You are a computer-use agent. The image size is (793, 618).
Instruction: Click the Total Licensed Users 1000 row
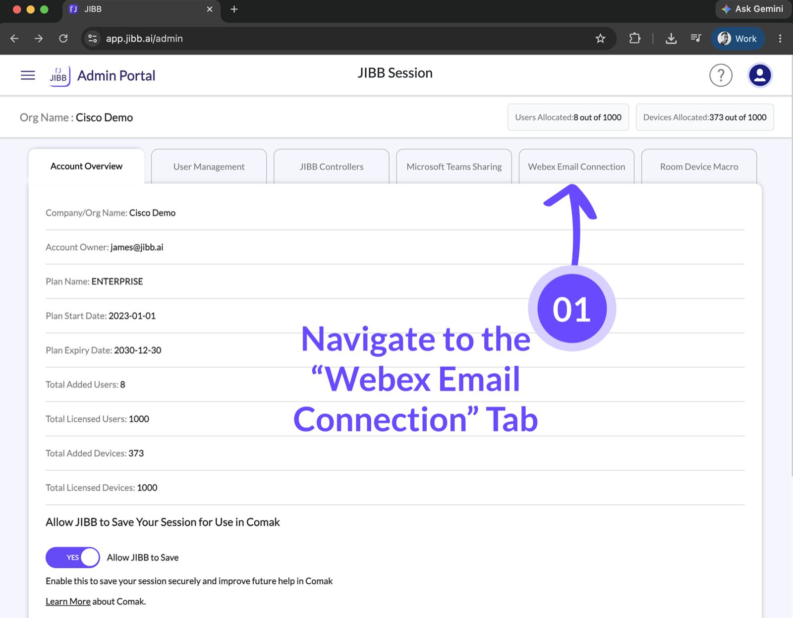click(395, 419)
